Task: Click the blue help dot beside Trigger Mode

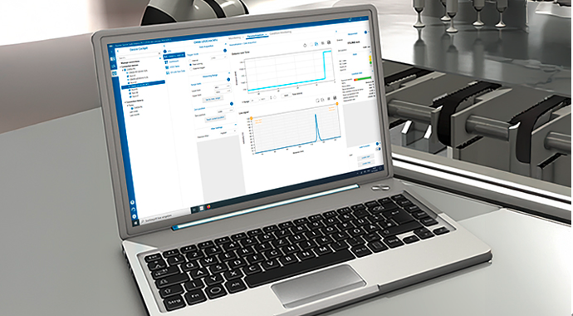Action: coord(225,51)
